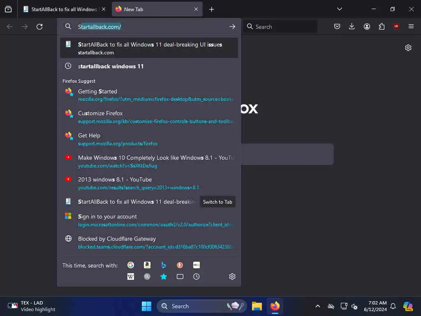The width and height of the screenshot is (421, 316).
Task: Search this time with eBay
Action: [x=197, y=265]
